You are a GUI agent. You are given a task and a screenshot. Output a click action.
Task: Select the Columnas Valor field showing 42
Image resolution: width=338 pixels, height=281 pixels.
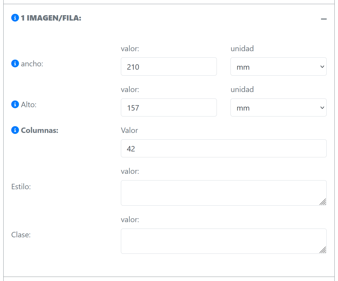224,149
